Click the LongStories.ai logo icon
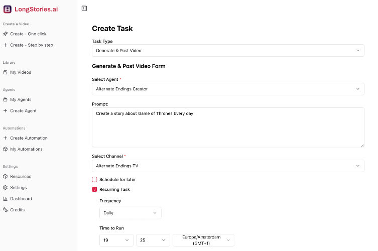The height and width of the screenshot is (251, 378). 8,9
